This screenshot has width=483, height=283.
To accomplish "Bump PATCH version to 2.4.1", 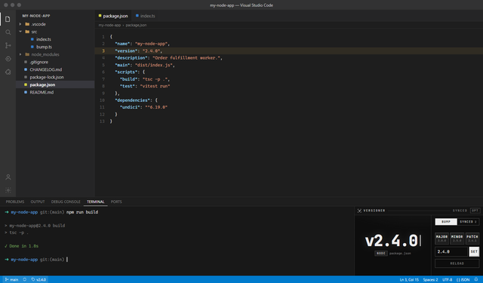I will point(472,238).
